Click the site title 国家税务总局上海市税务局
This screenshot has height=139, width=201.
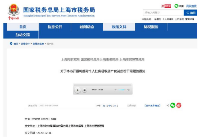coord(59,10)
